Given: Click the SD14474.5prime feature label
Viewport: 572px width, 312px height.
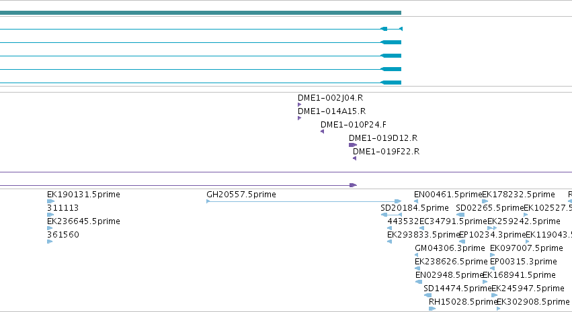Looking at the screenshot, I should pyautogui.click(x=458, y=289).
